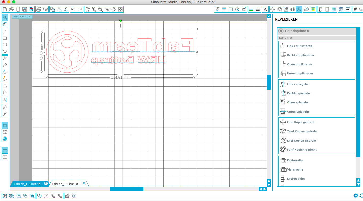
Task: Select the eraser tool
Action: click(x=5, y=107)
